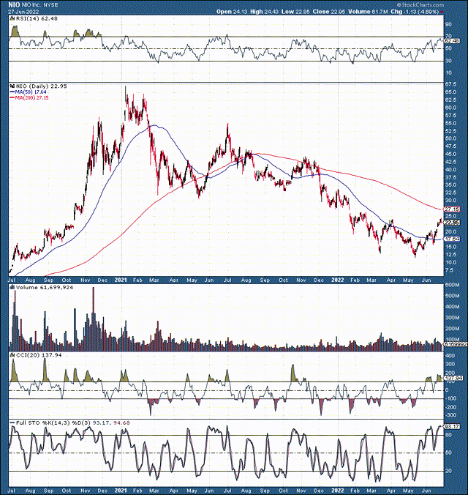Click the 600M volume axis label

tap(452, 285)
